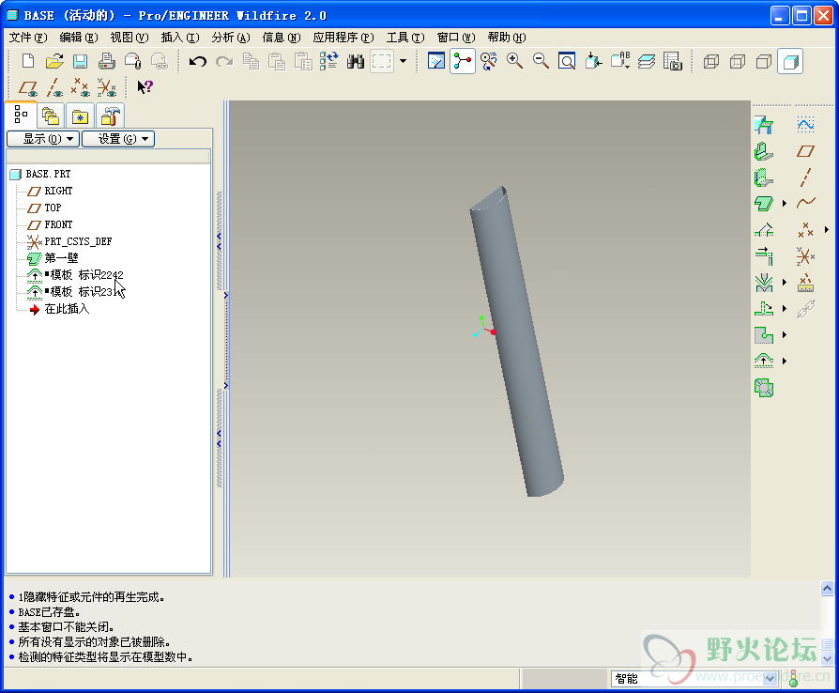Screen dimensions: 839x693
Task: Open the 文件 menu
Action: coord(28,38)
